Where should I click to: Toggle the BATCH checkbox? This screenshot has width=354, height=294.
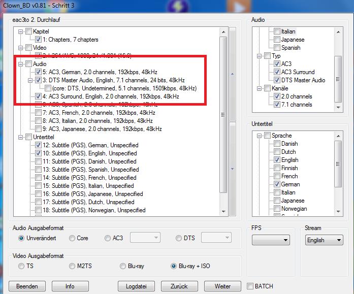(250, 286)
